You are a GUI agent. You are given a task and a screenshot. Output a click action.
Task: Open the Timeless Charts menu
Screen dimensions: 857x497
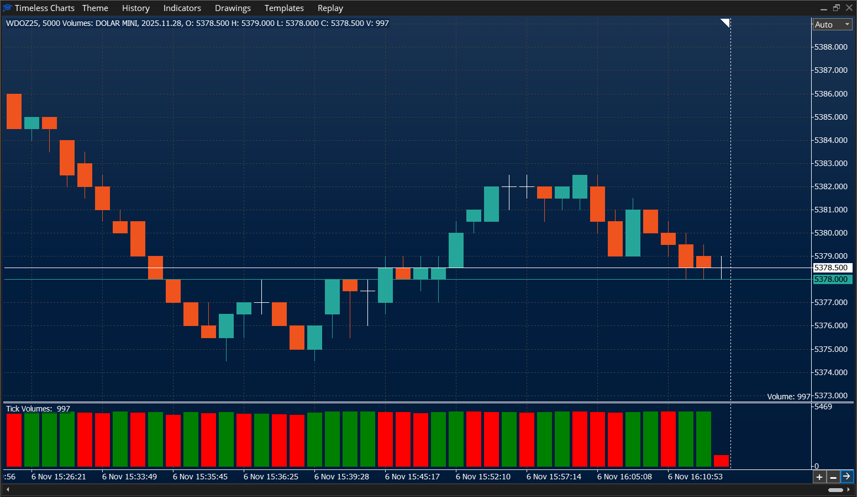[x=45, y=8]
